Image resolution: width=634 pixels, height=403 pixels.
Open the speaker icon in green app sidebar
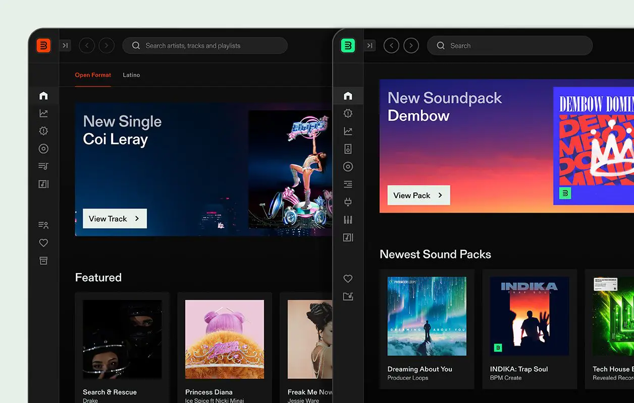click(x=348, y=149)
